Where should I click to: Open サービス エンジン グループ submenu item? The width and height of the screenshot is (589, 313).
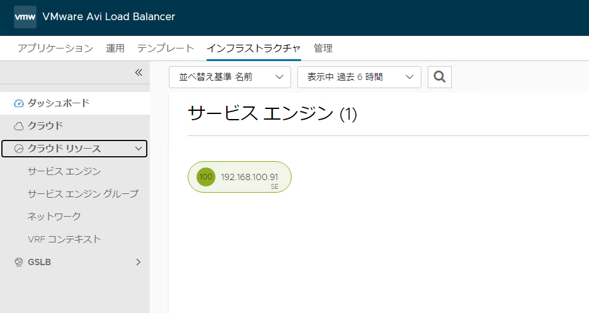(83, 194)
